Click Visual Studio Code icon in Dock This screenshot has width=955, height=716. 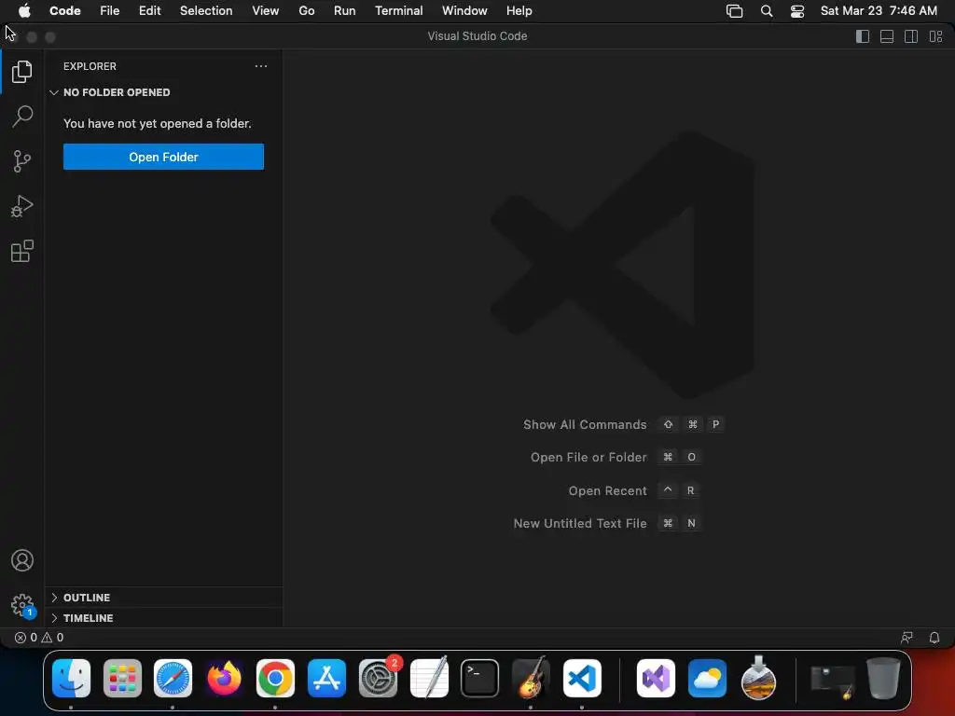click(x=582, y=679)
